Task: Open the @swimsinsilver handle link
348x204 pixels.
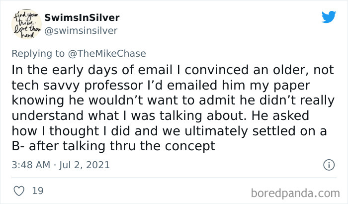Action: [81, 30]
